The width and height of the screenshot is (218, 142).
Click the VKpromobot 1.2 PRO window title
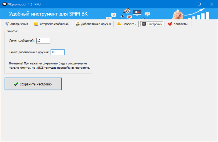pyautogui.click(x=24, y=4)
